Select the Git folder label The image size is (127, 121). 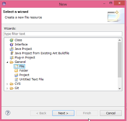17,88
